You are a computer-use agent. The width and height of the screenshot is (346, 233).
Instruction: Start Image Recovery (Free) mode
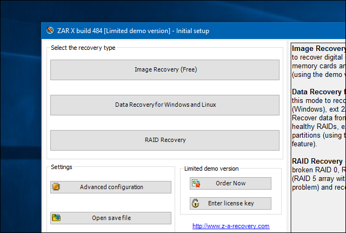165,70
